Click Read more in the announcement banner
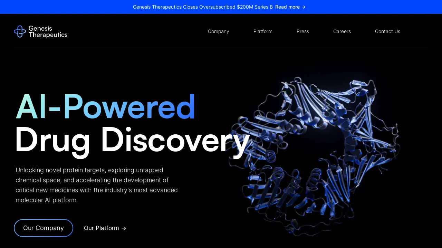 (x=290, y=7)
